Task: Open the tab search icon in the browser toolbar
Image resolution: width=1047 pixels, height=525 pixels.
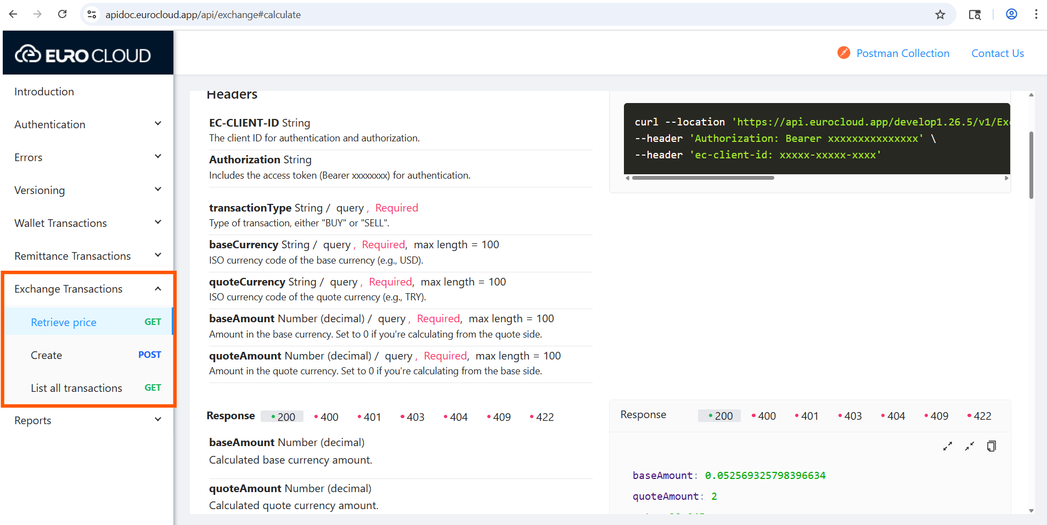Action: click(x=975, y=15)
